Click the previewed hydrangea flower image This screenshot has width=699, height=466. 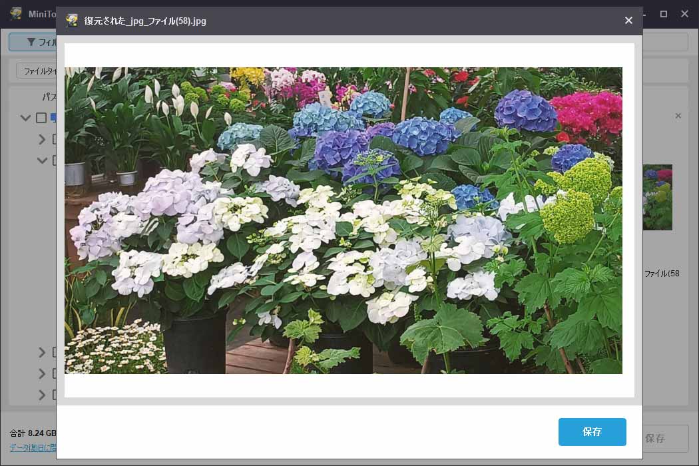[x=344, y=220]
